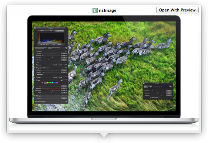Click the gear icon in Enhance row
Image resolution: width=208 pixels, height=143 pixels.
pos(66,51)
